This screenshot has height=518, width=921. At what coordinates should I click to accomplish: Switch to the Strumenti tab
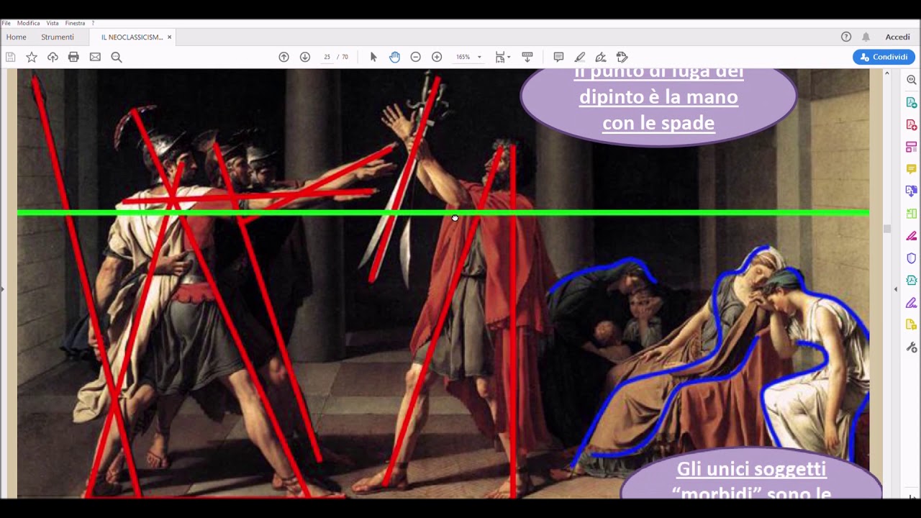point(58,37)
